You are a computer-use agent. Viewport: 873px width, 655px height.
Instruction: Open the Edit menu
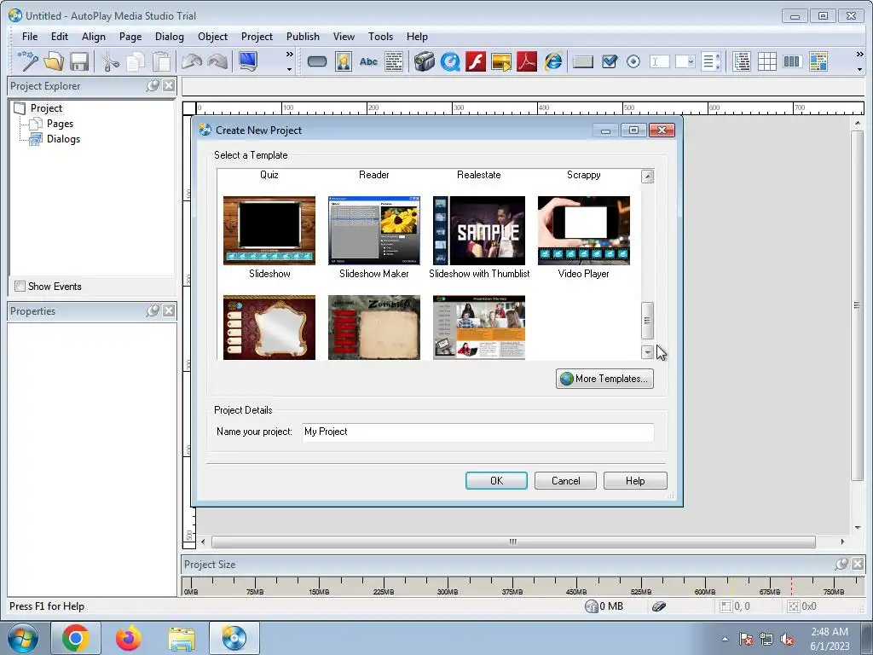[x=59, y=36]
